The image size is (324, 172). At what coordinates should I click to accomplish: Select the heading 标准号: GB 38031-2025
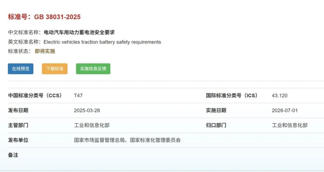tap(44, 17)
